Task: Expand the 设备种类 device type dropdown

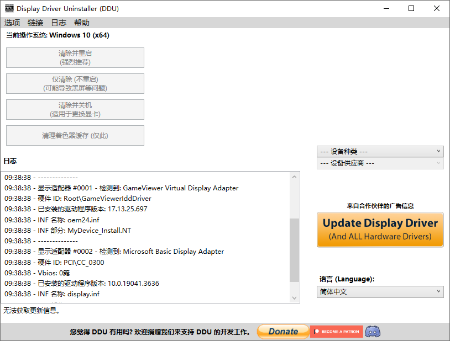Action: 380,151
